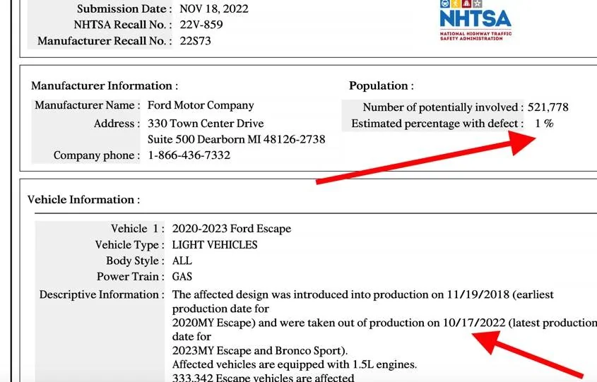Select the 521,778 potentially involved value
Screen dimensions: 597x382
(x=548, y=107)
